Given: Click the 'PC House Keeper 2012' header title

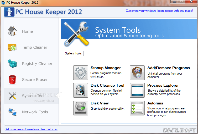Looking at the screenshot, I should [x=49, y=12].
